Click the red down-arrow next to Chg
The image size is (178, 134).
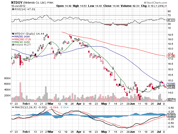tap(166, 6)
